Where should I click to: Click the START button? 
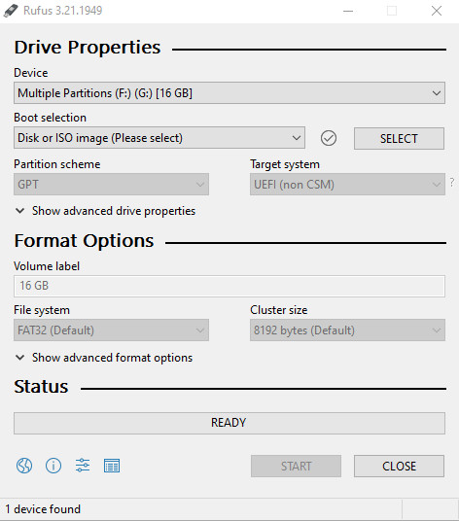coord(296,467)
